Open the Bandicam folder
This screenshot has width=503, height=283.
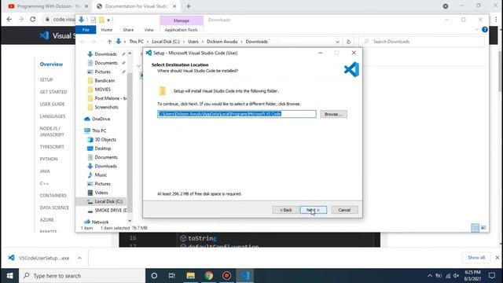105,80
